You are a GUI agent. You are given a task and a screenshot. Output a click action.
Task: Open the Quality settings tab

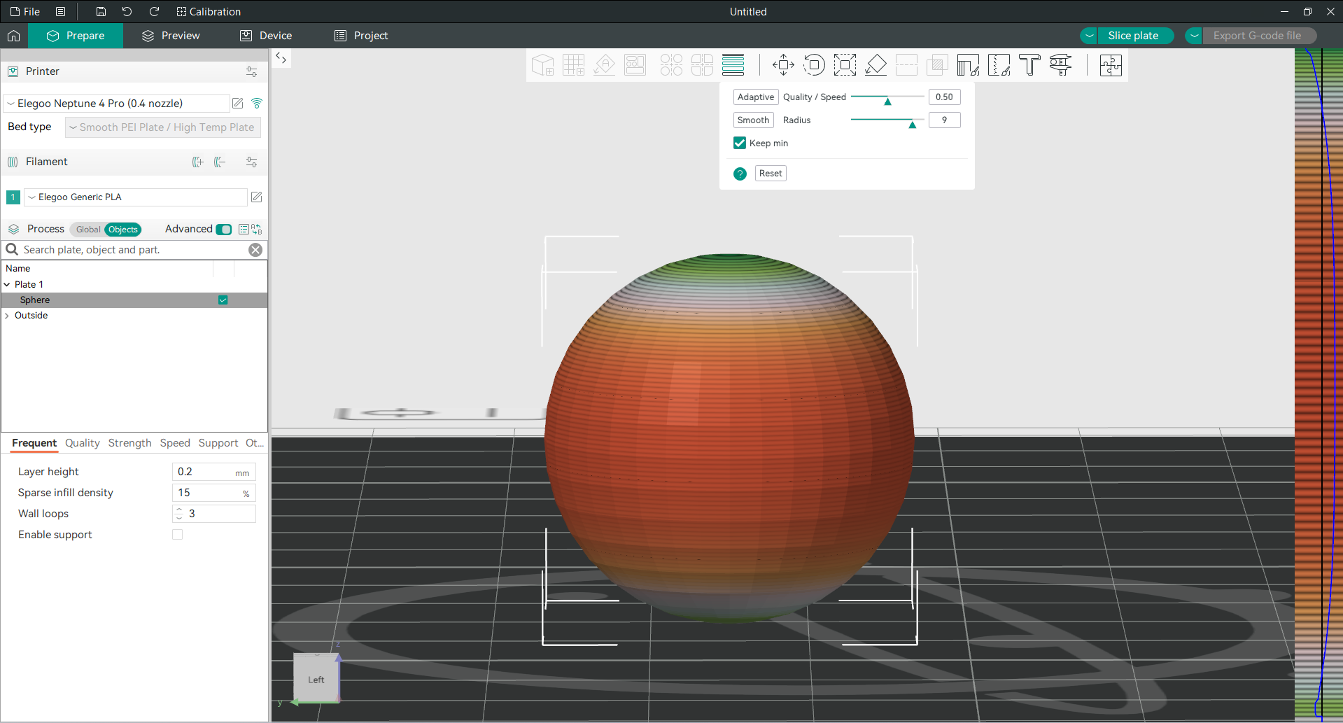coord(82,443)
